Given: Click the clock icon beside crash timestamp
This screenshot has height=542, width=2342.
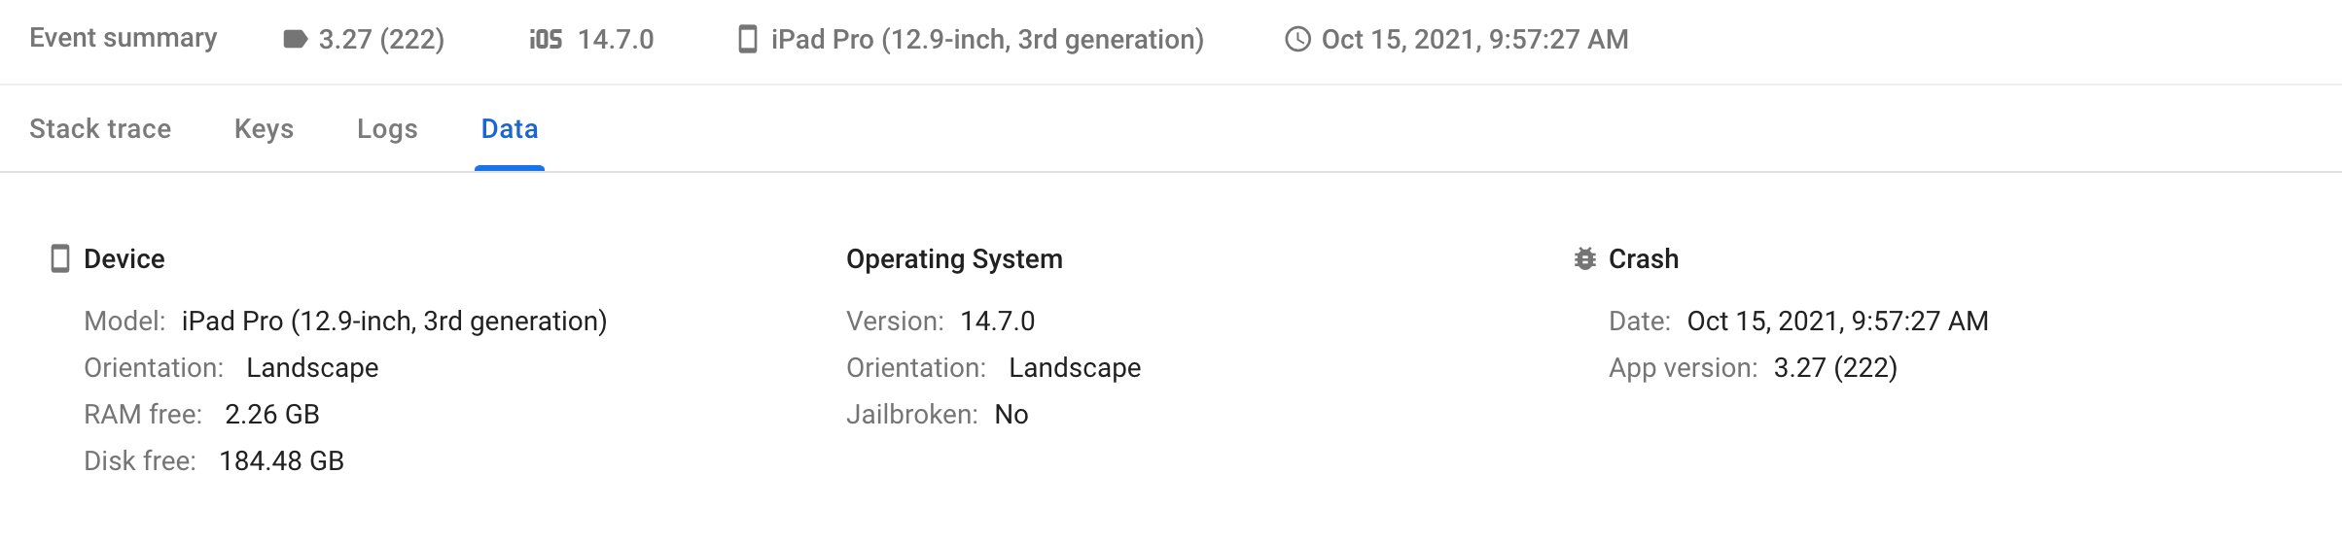Looking at the screenshot, I should [x=1297, y=39].
